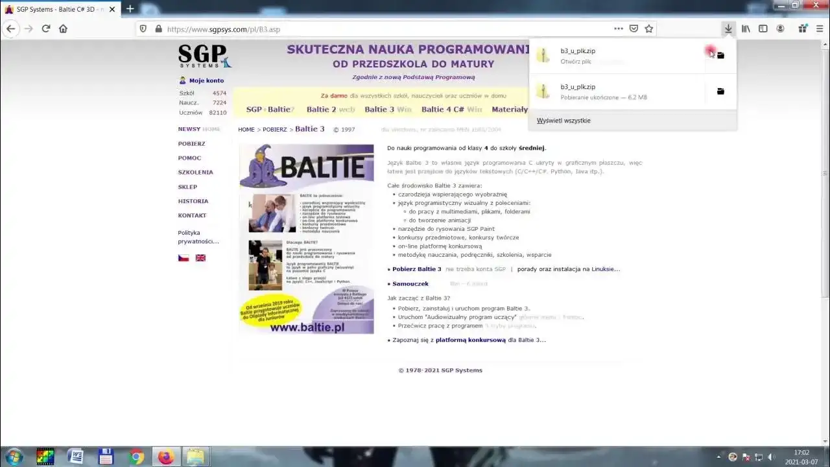The image size is (830, 467).
Task: Open Firefox from the taskbar
Action: tap(165, 457)
